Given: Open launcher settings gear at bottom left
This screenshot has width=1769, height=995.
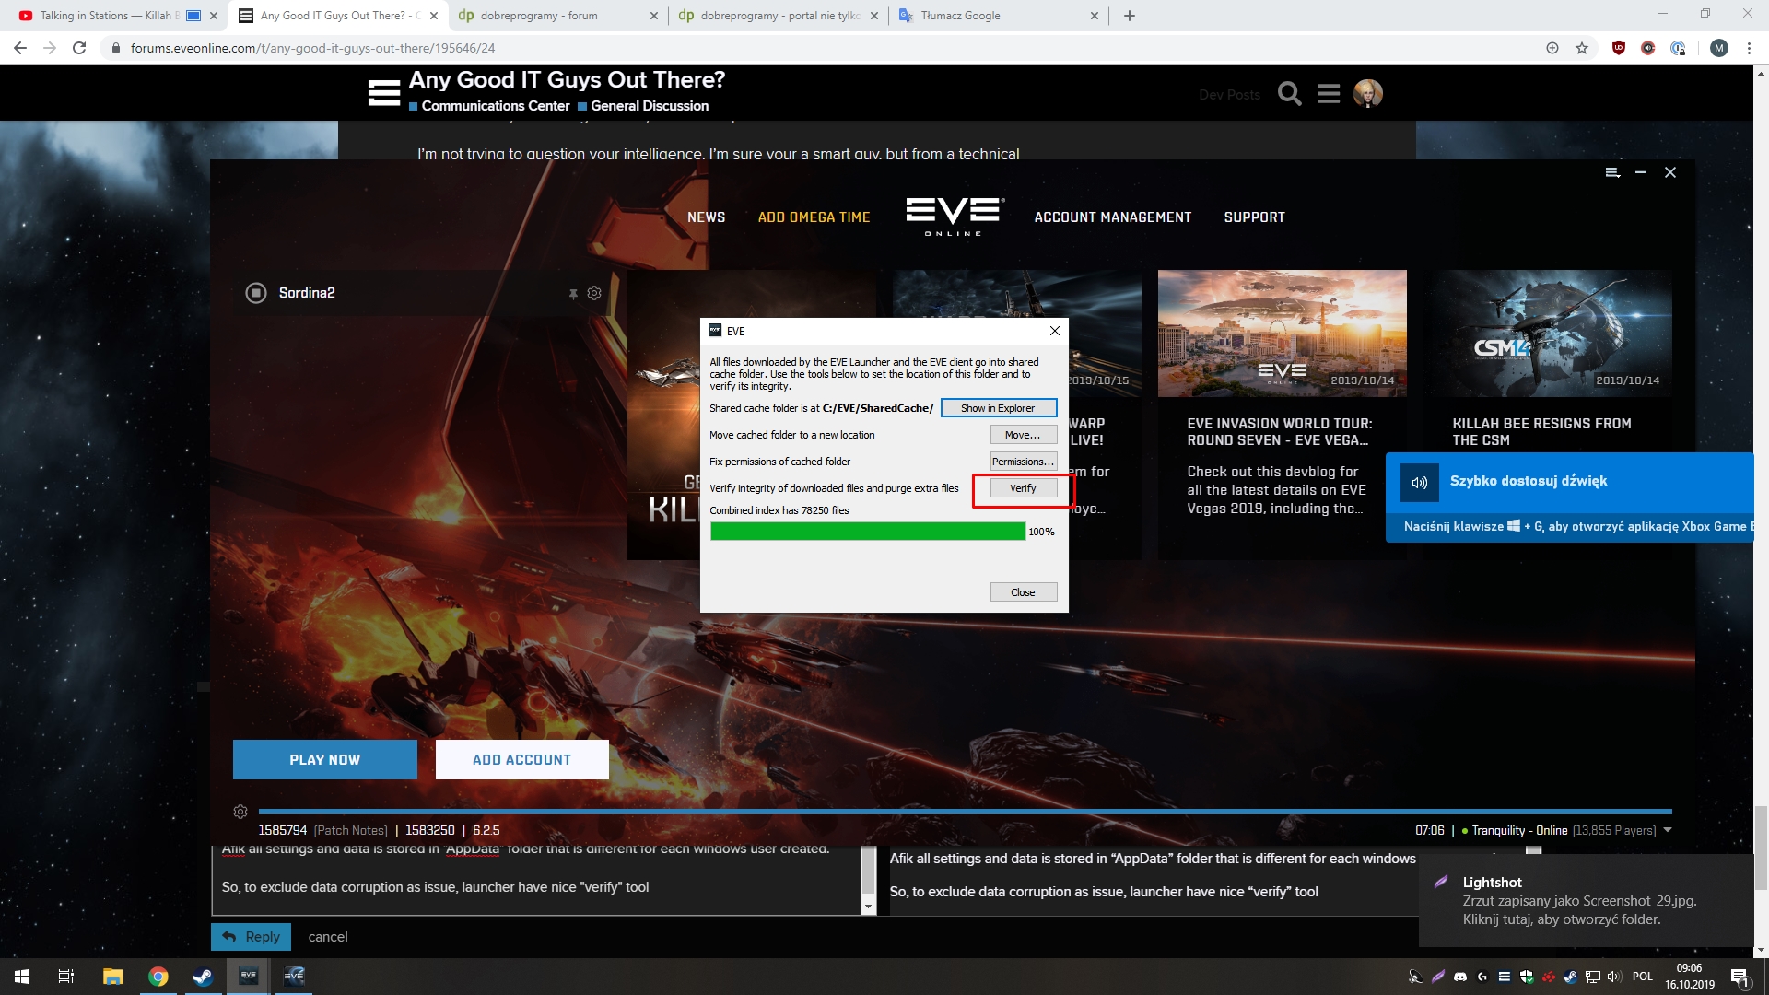Looking at the screenshot, I should pos(240,812).
